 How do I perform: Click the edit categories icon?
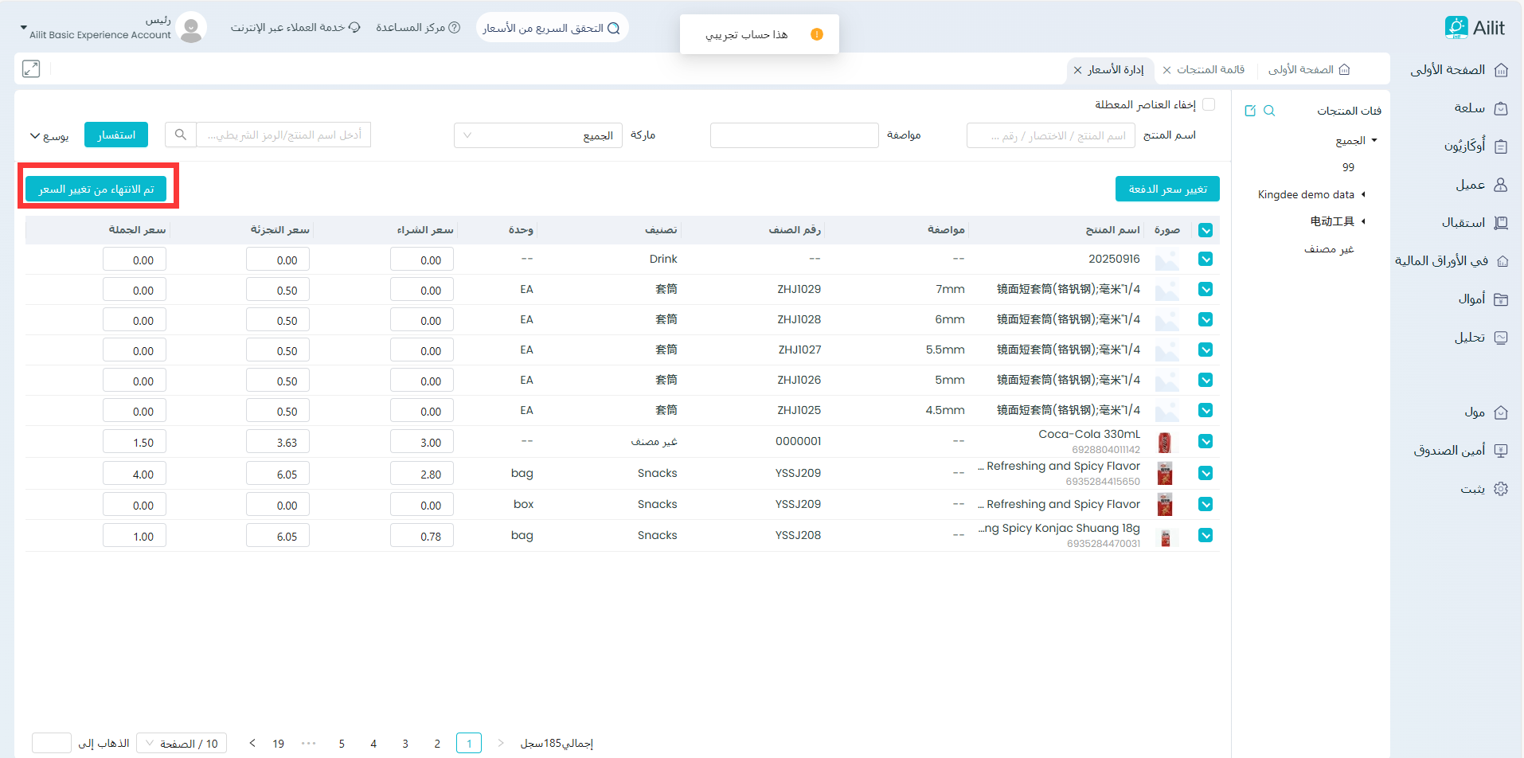(1250, 111)
